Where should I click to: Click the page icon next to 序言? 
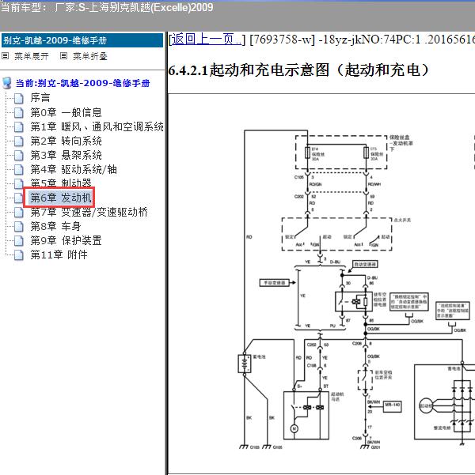coord(19,98)
